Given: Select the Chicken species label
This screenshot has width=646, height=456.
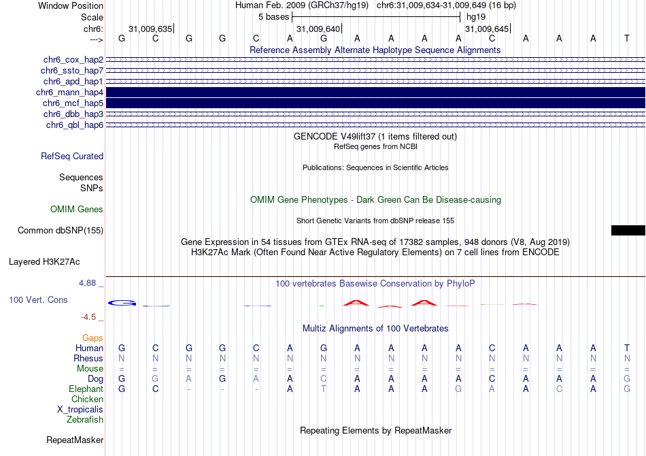Looking at the screenshot, I should (87, 399).
